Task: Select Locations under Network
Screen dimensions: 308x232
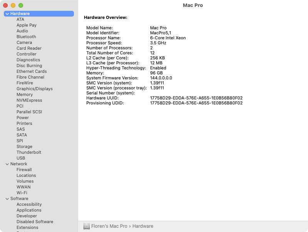Action: tap(26, 175)
